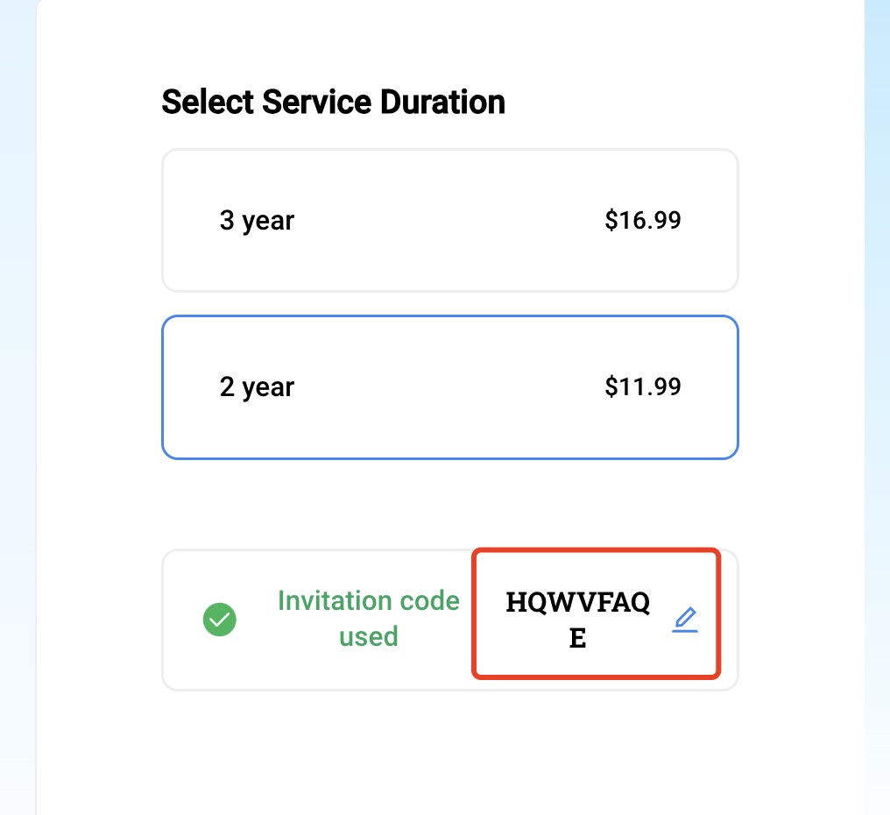Click the "3 year" label text

[257, 220]
